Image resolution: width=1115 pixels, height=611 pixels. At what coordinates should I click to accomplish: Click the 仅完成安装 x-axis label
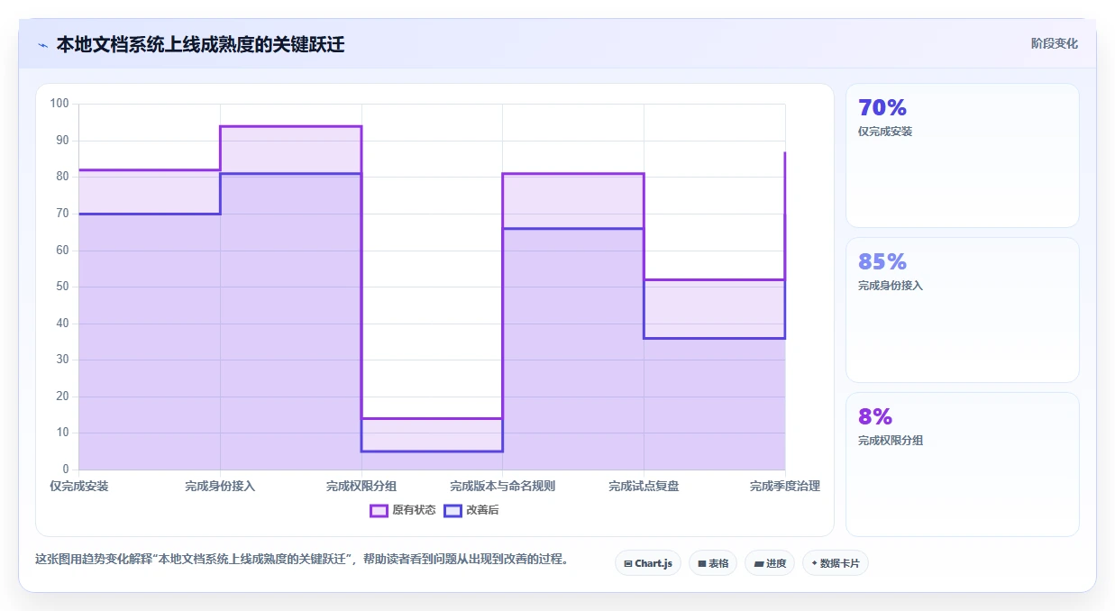tap(79, 486)
